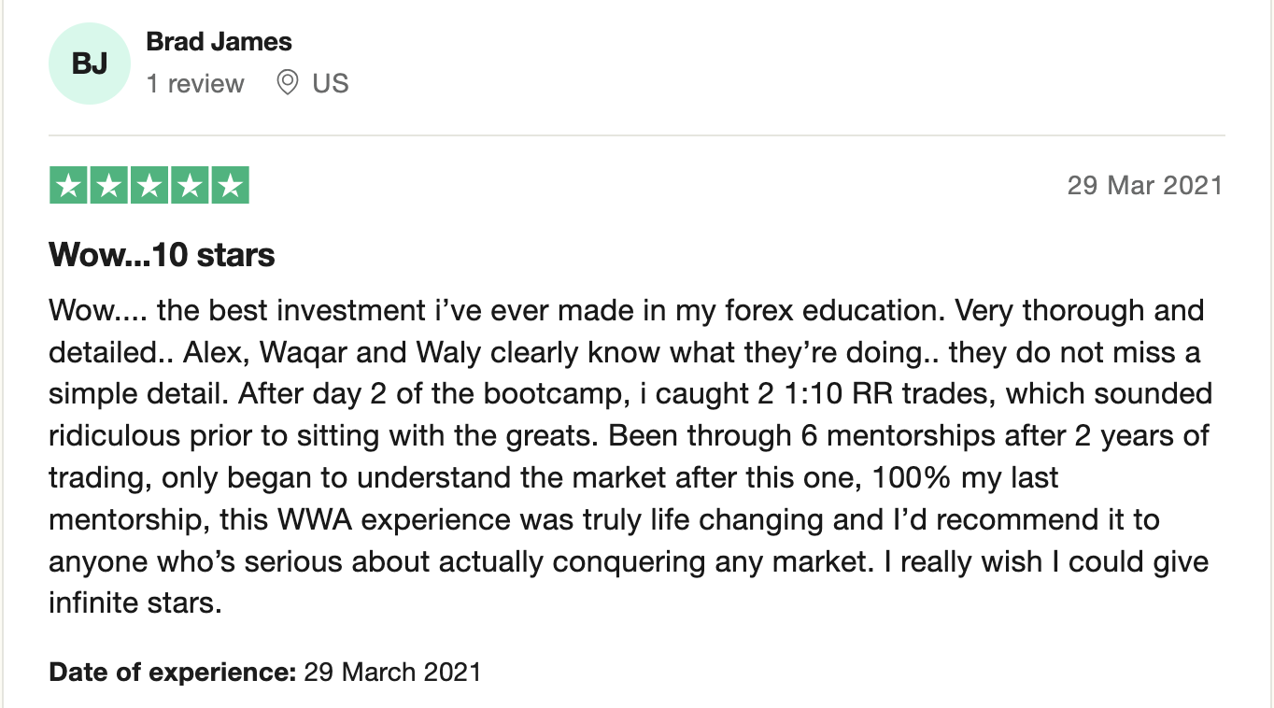The image size is (1274, 708).
Task: Click the third green rating star
Action: point(149,185)
